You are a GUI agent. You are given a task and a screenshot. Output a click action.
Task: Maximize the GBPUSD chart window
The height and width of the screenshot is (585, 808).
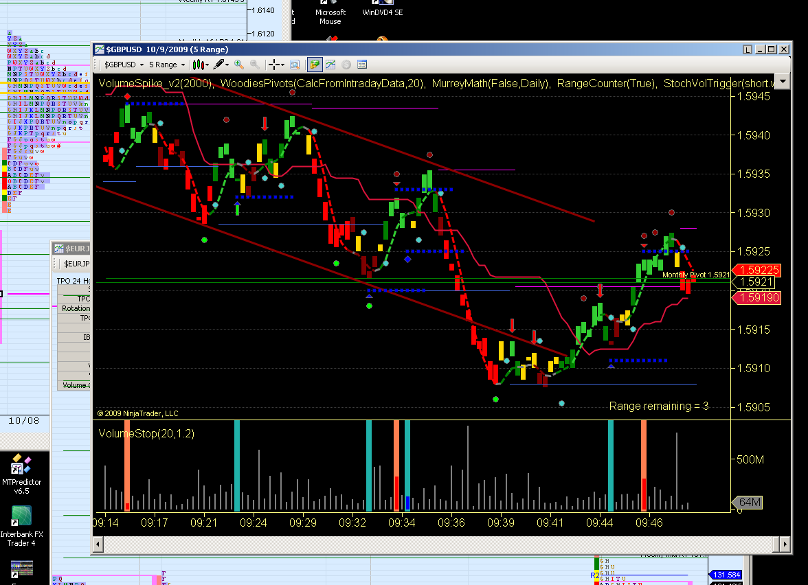[772, 49]
